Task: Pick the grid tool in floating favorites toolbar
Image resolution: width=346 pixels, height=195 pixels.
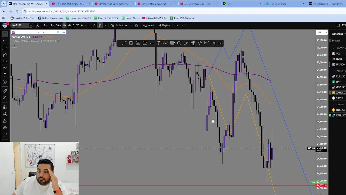Action: tap(193, 43)
